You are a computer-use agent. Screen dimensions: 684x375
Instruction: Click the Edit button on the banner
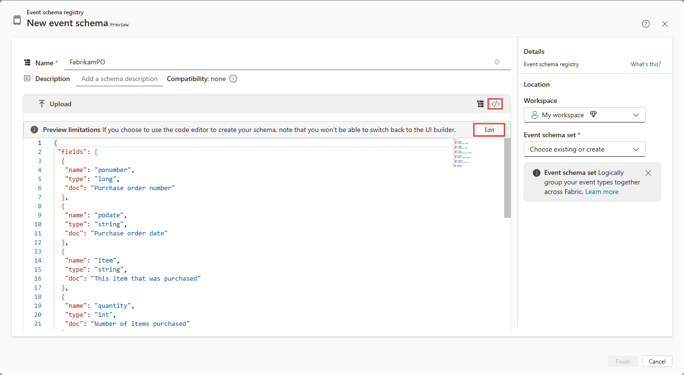tap(489, 129)
